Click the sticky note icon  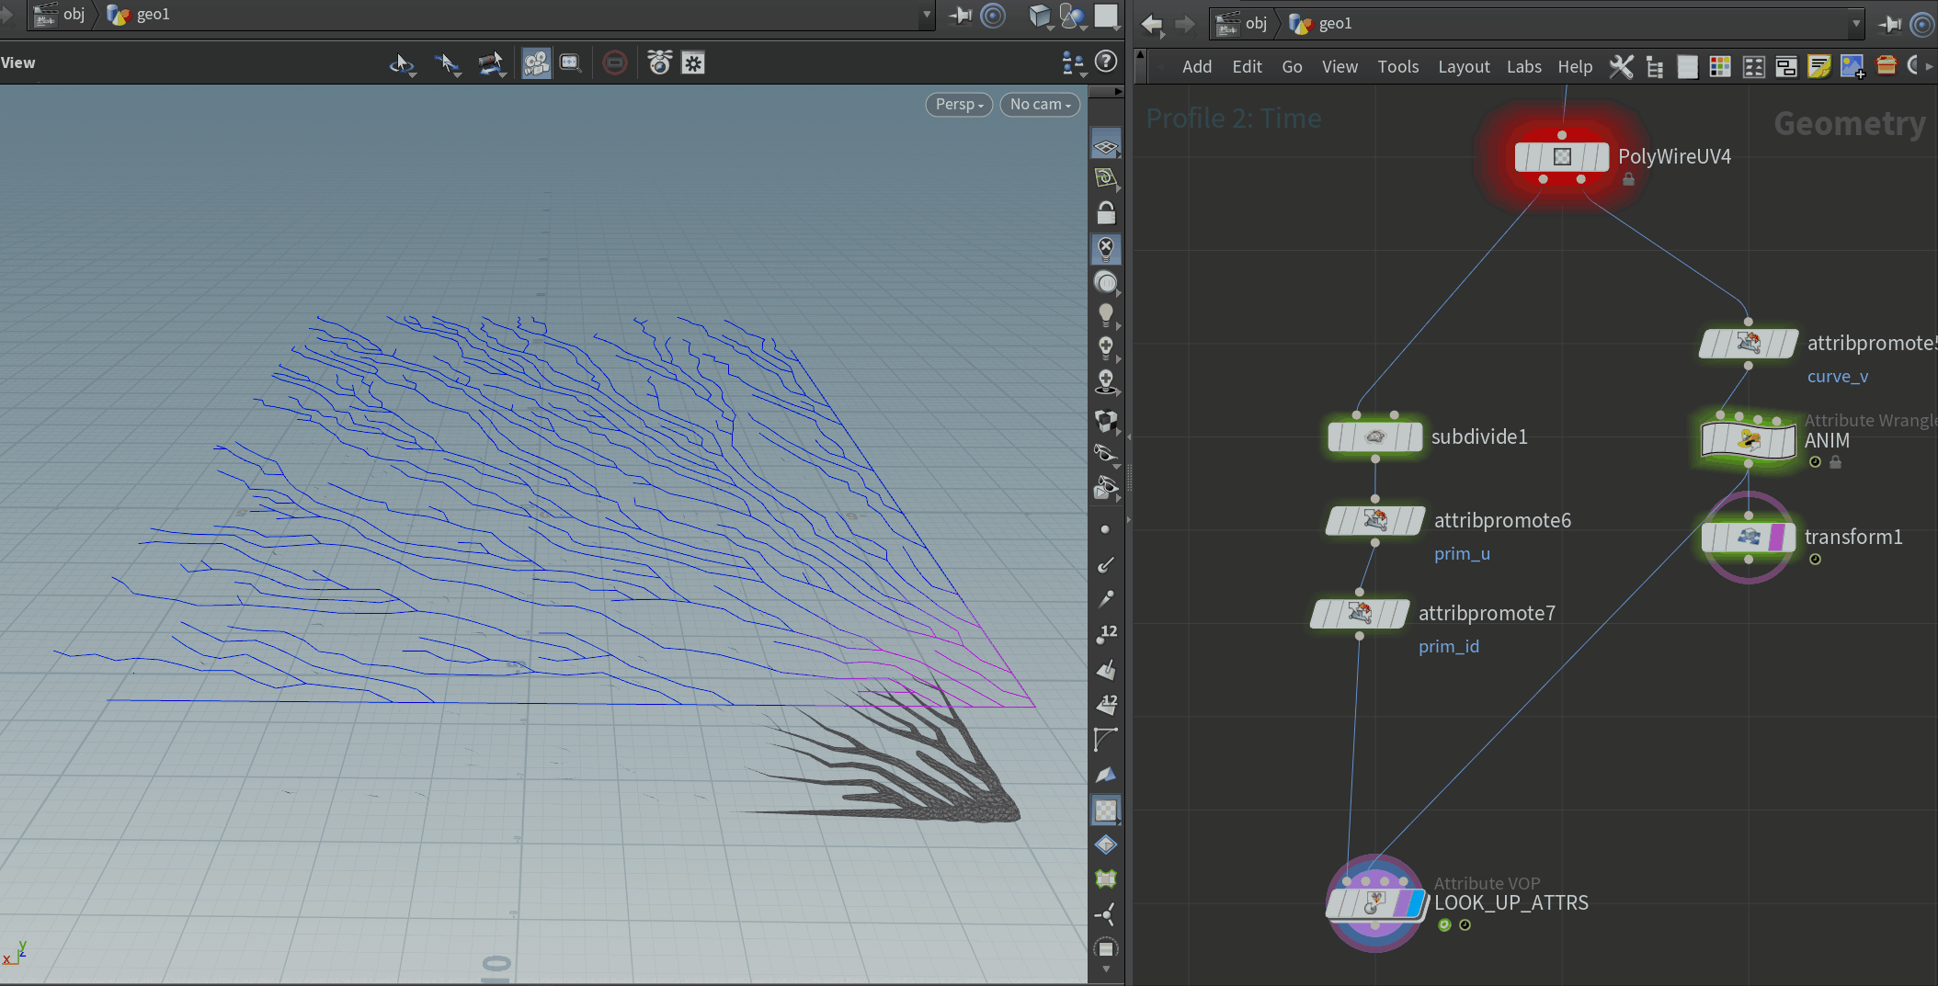tap(1818, 66)
